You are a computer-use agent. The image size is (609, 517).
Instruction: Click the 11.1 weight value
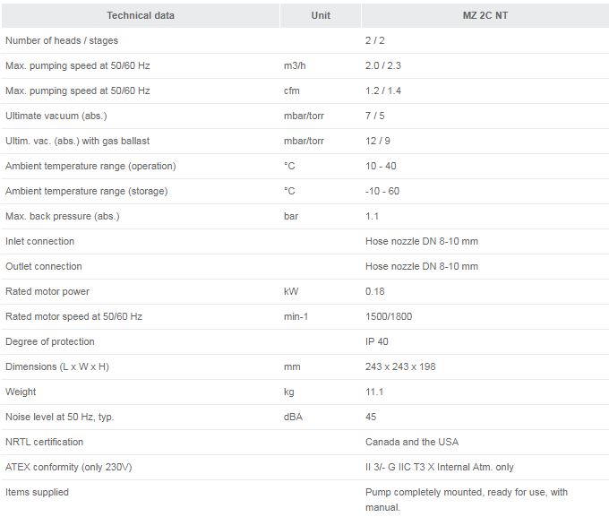pos(374,392)
